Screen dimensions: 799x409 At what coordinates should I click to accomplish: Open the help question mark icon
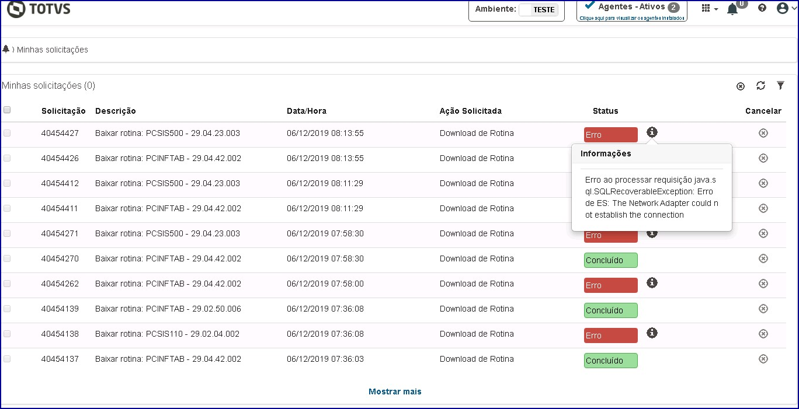pos(762,8)
